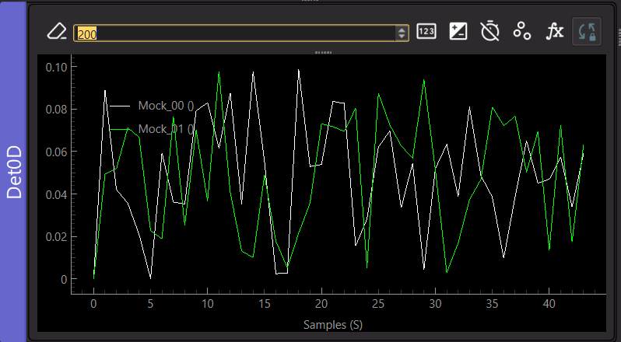Image resolution: width=621 pixels, height=342 pixels.
Task: Toggle the axis lock sync icon
Action: click(587, 31)
